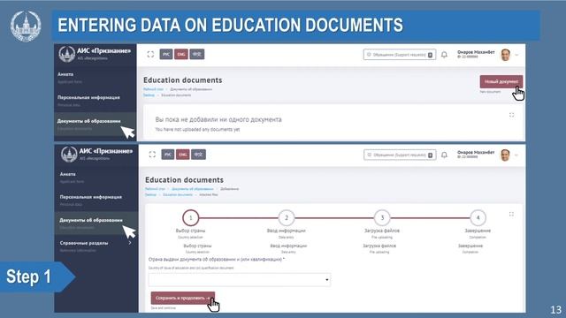Switch language to 中文 in lower screenshot
The image size is (566, 318).
[x=198, y=155]
